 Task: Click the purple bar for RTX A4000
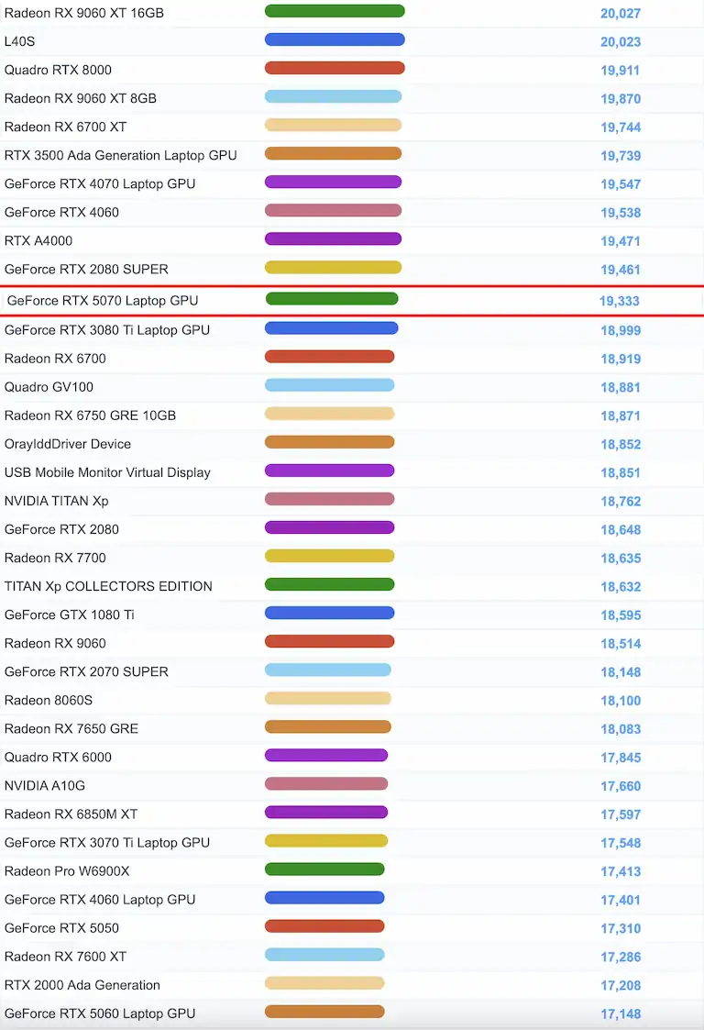tap(333, 238)
